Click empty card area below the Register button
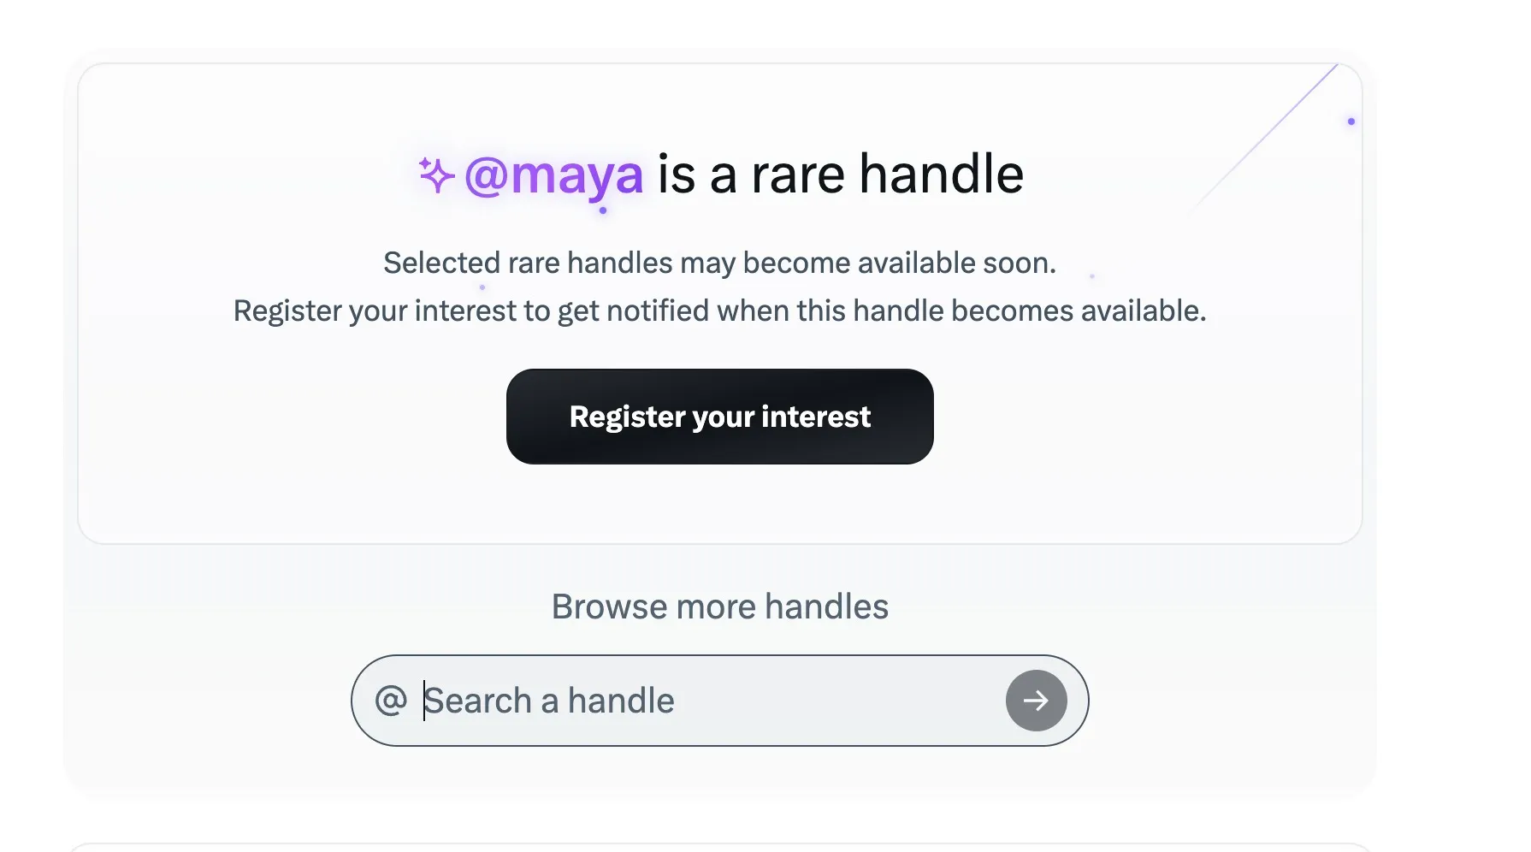Viewport: 1531px width, 852px height. [x=719, y=505]
